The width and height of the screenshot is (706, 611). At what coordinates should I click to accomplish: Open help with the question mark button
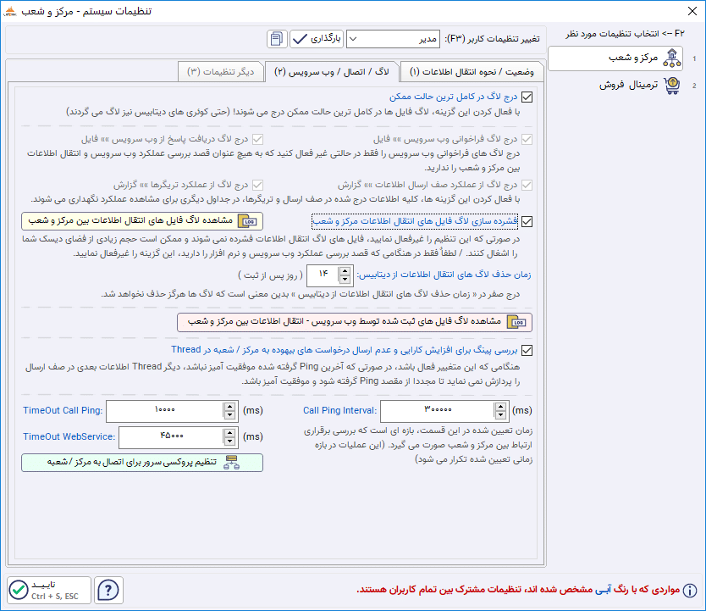[108, 591]
